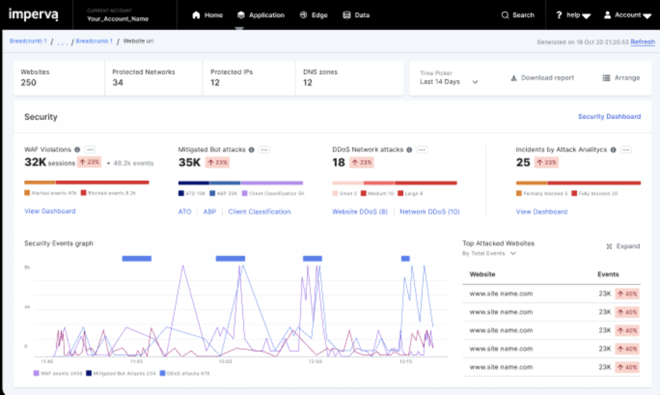660x395 pixels.
Task: Toggle DDoS attacks legend swatch
Action: tap(163, 373)
